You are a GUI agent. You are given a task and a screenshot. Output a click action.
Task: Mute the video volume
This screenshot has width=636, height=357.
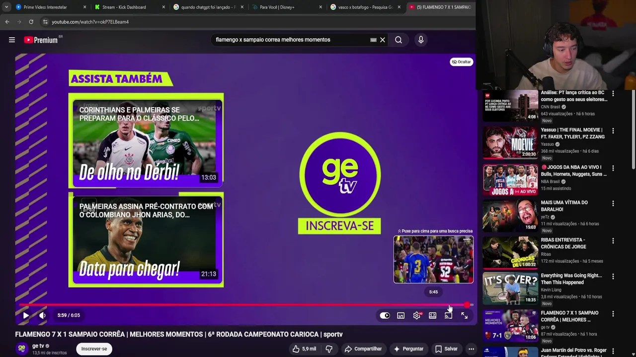[42, 315]
